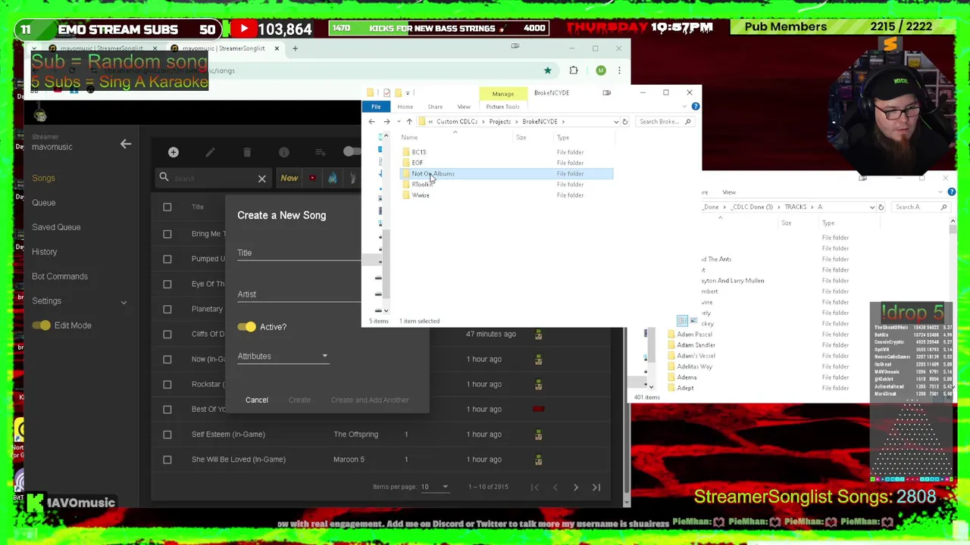The height and width of the screenshot is (545, 970).
Task: Click the add song plus icon
Action: tap(173, 153)
